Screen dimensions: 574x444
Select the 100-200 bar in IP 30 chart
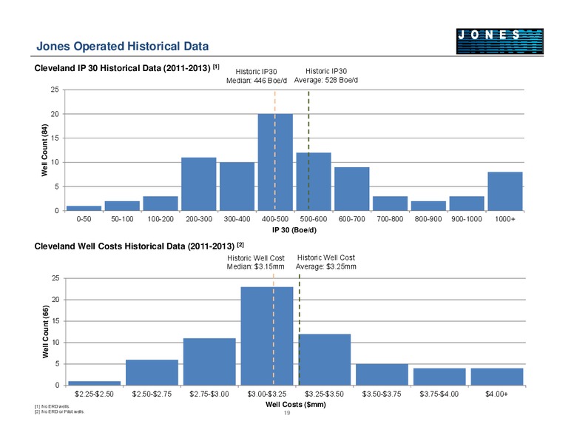[x=161, y=203]
